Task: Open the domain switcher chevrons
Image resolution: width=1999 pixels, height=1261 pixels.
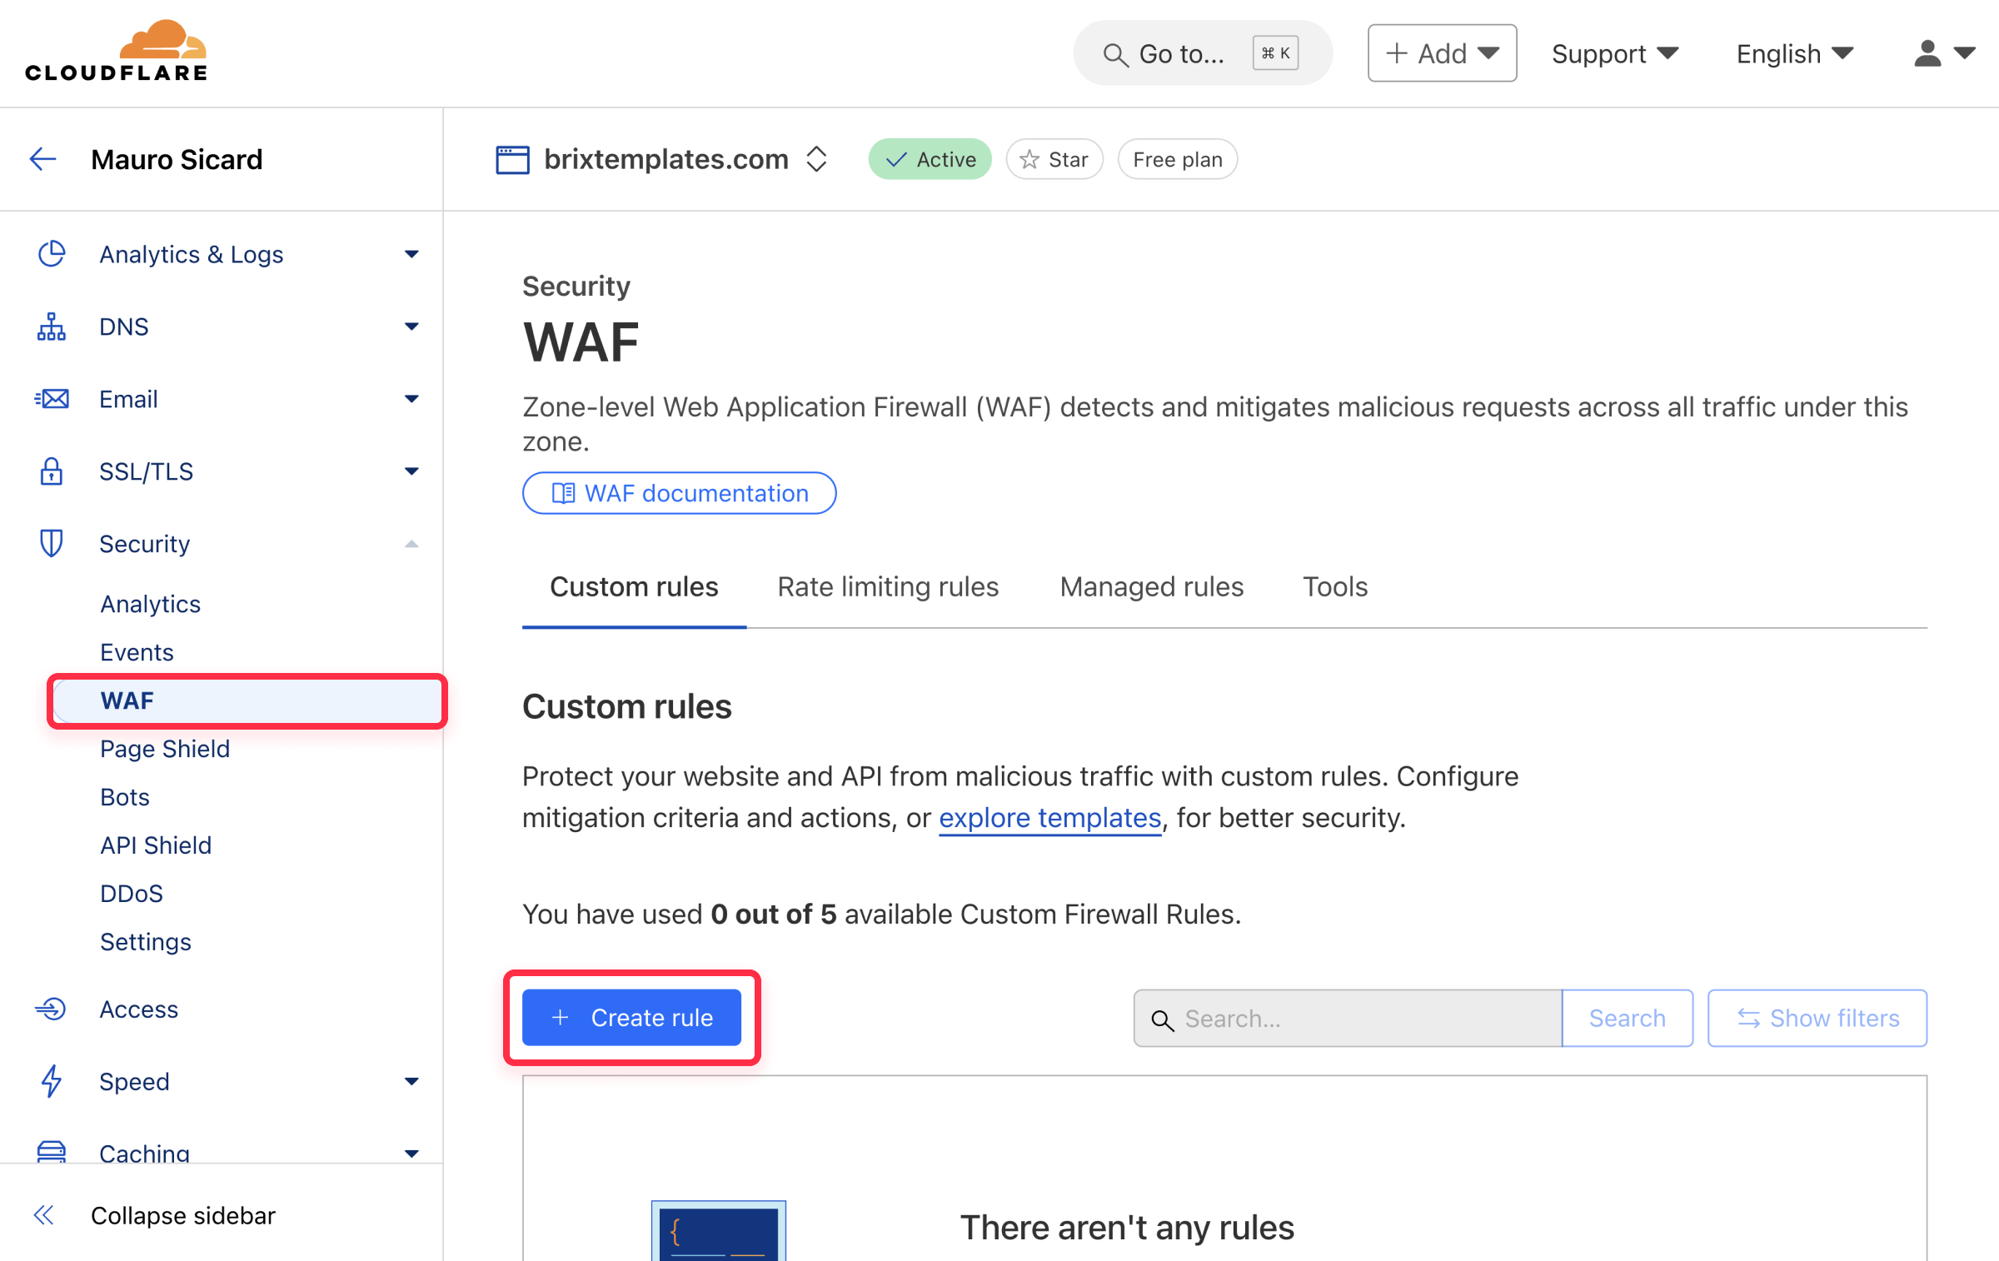Action: (816, 159)
